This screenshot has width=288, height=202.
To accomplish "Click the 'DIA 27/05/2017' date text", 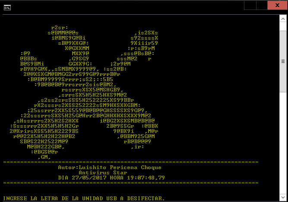I will coord(82,178).
